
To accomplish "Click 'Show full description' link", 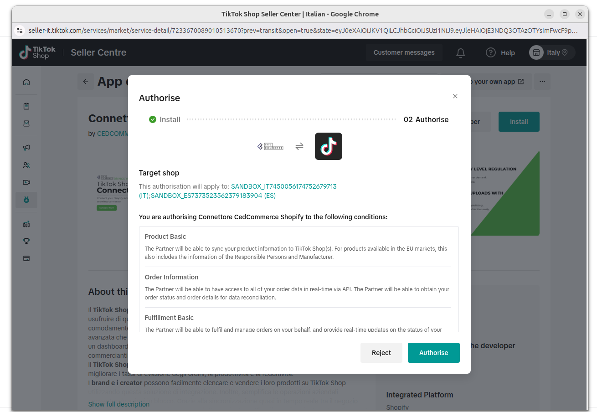I will click(x=119, y=404).
